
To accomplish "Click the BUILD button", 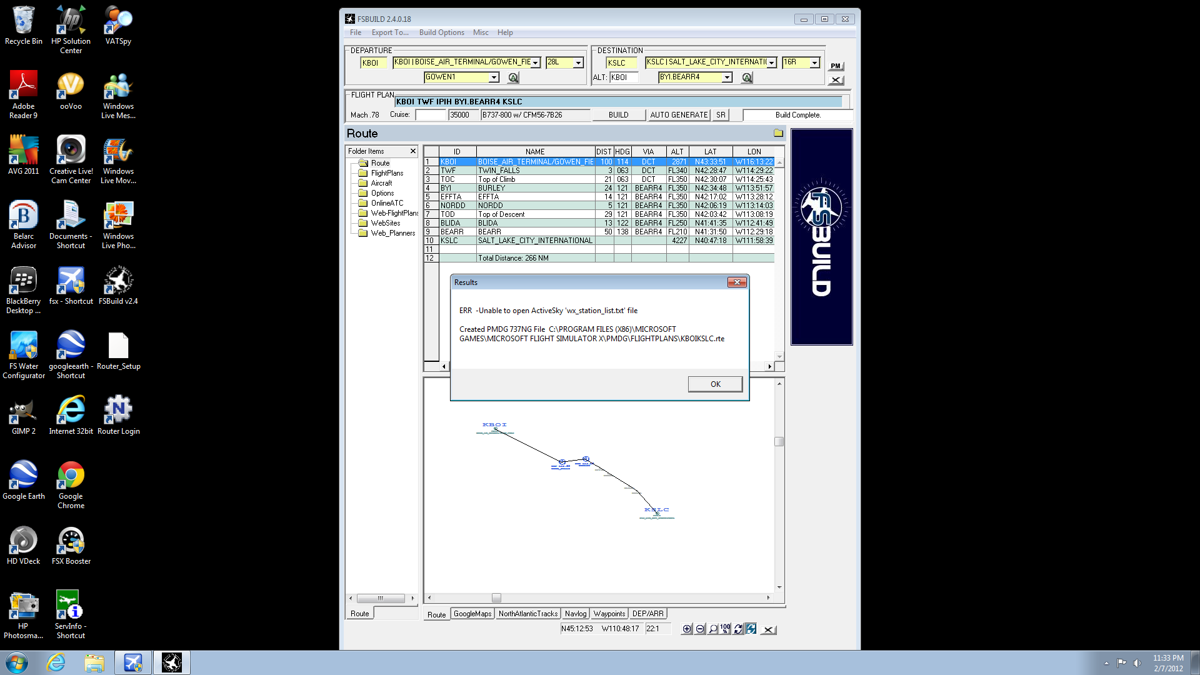I will tap(619, 115).
